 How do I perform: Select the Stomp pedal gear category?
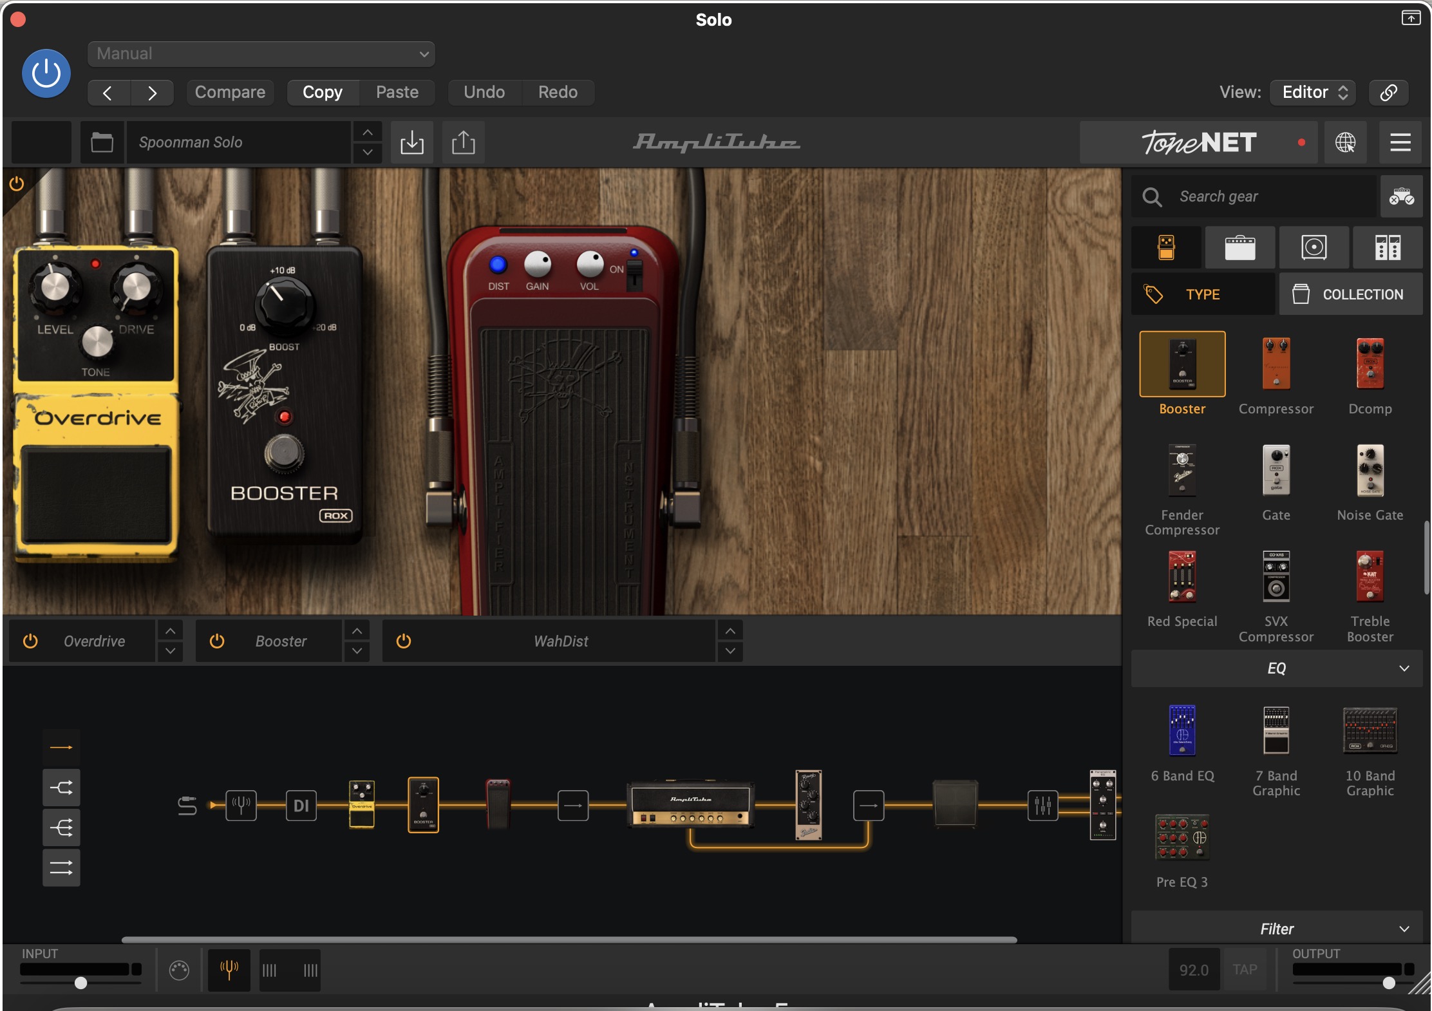tap(1166, 247)
